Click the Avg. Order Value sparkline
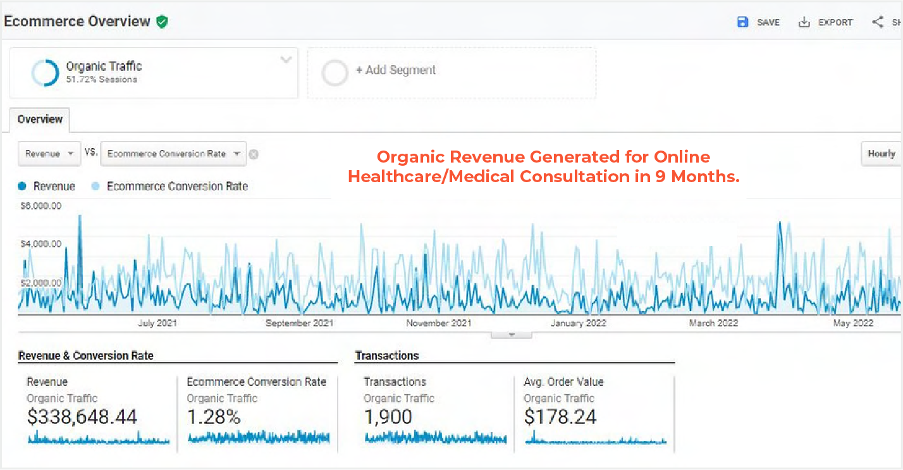903x470 pixels. tap(595, 439)
